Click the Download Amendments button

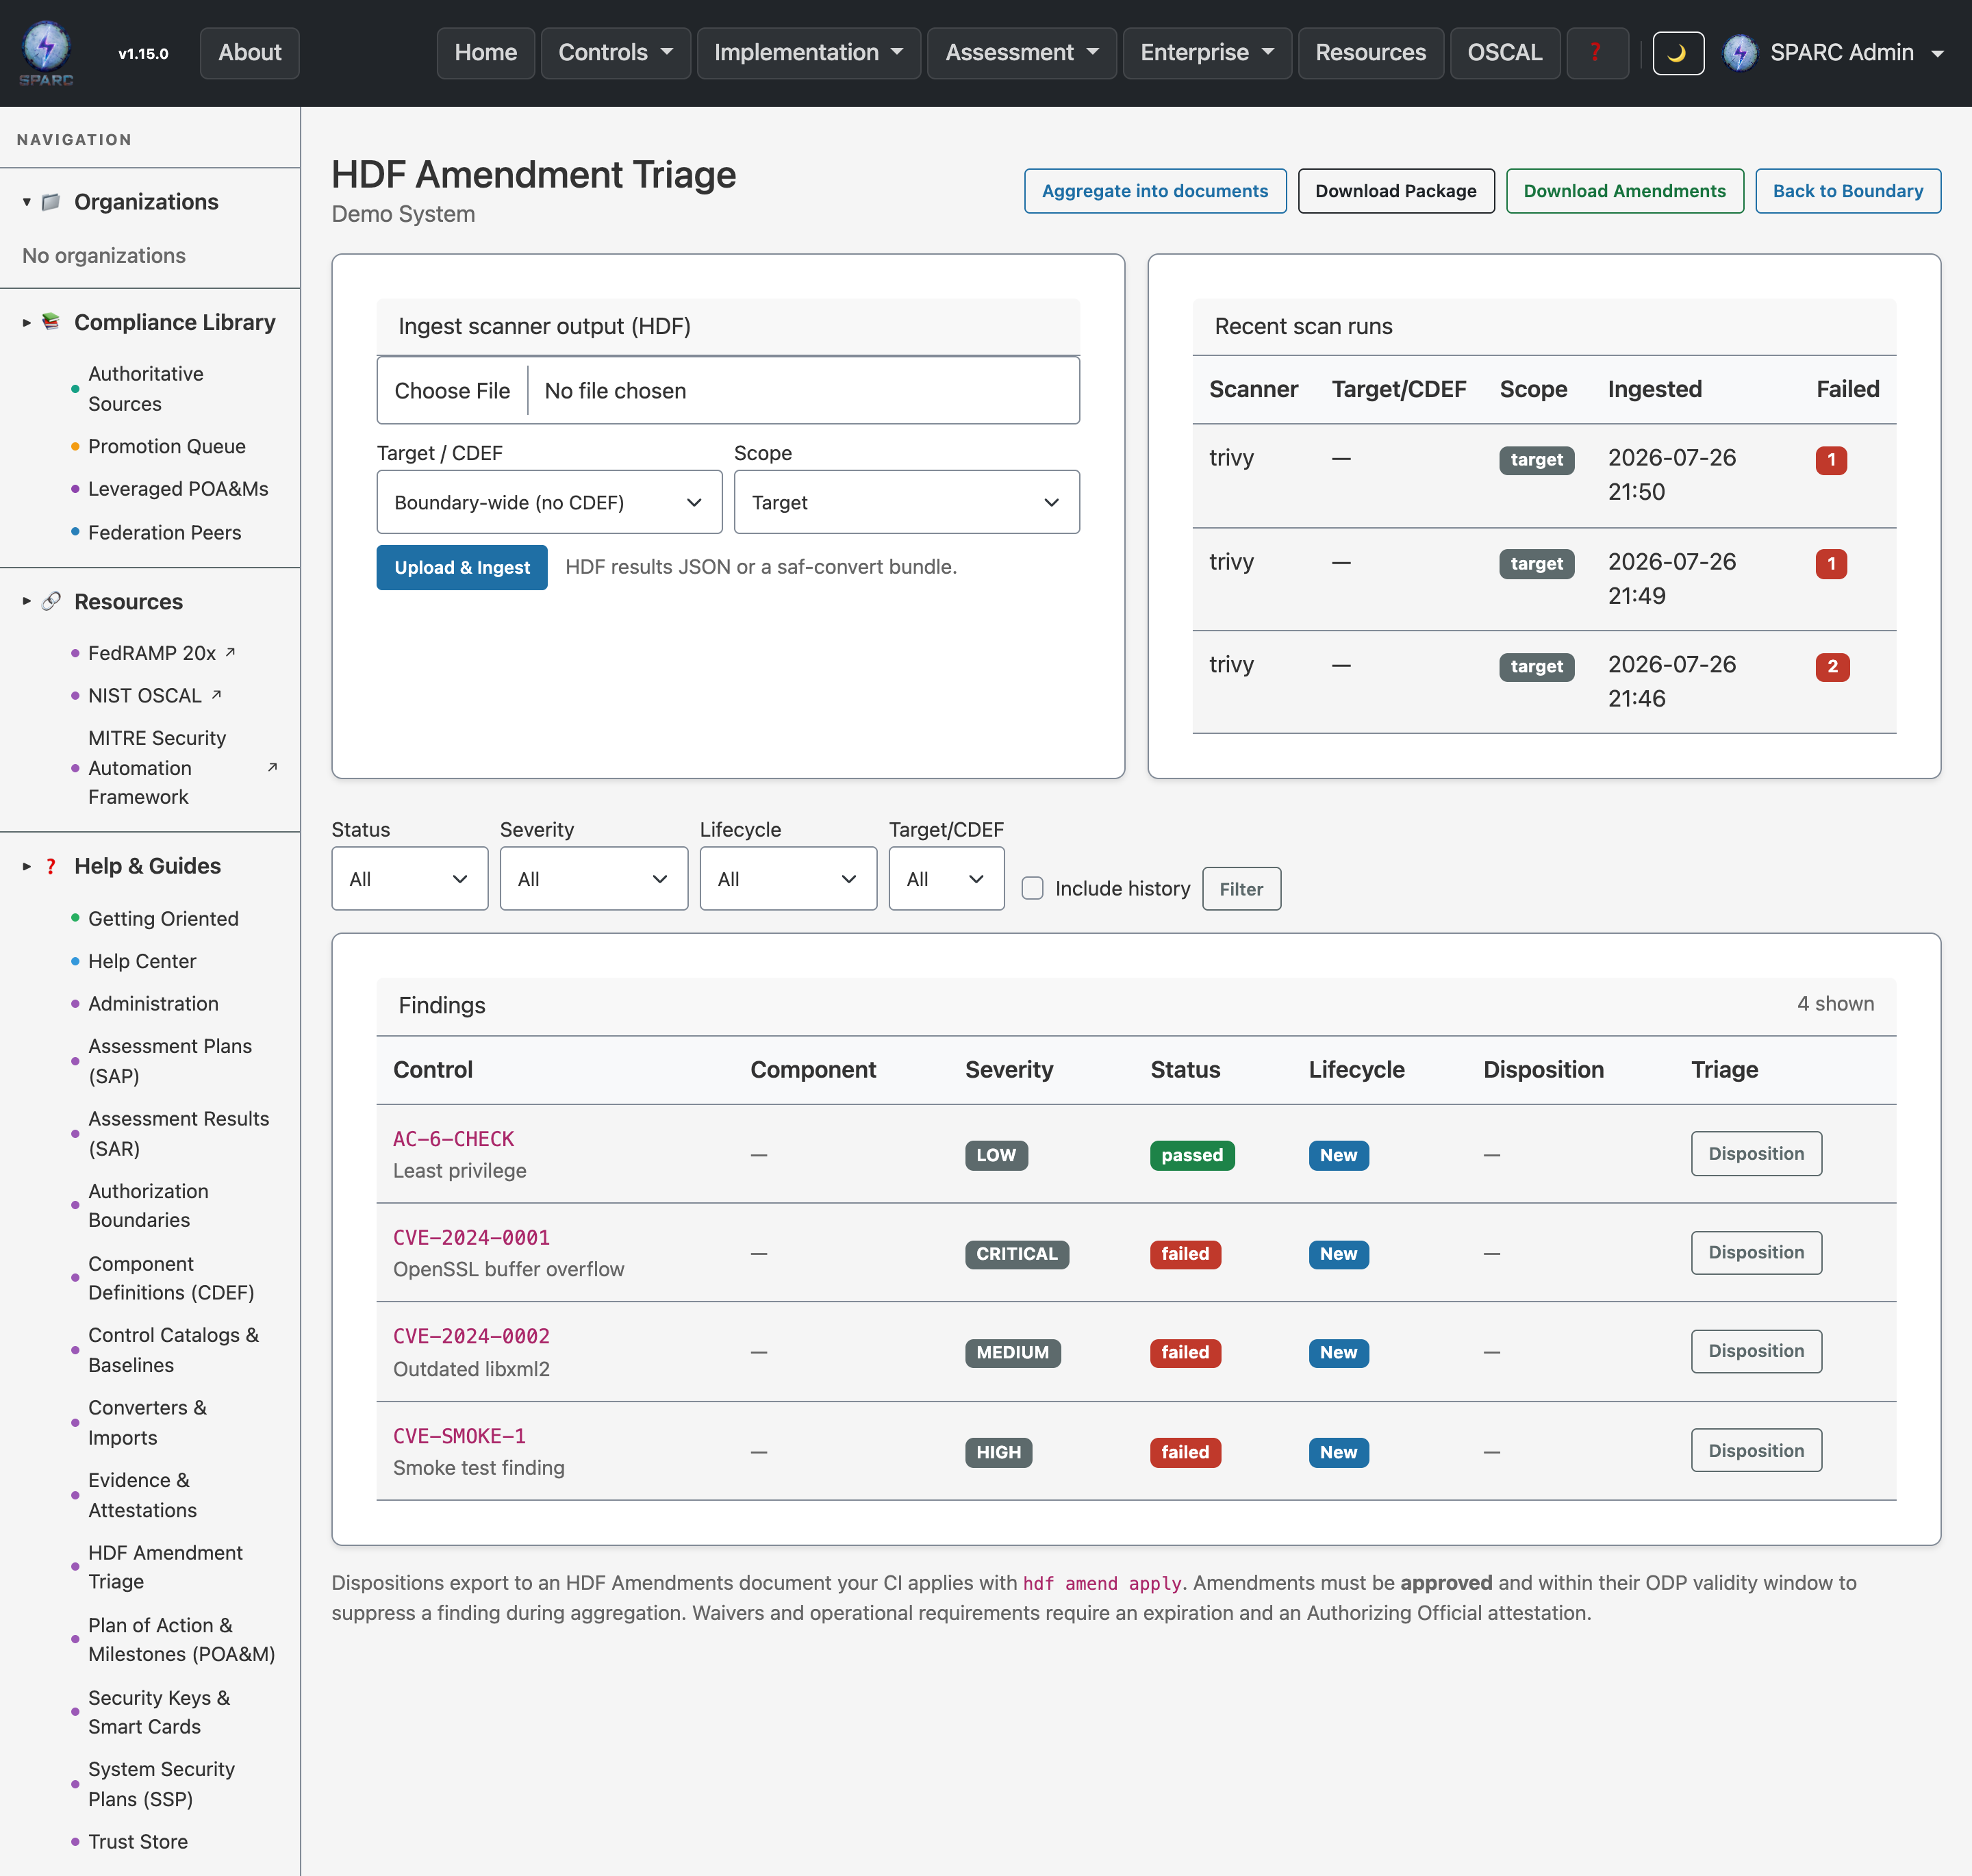click(1624, 191)
